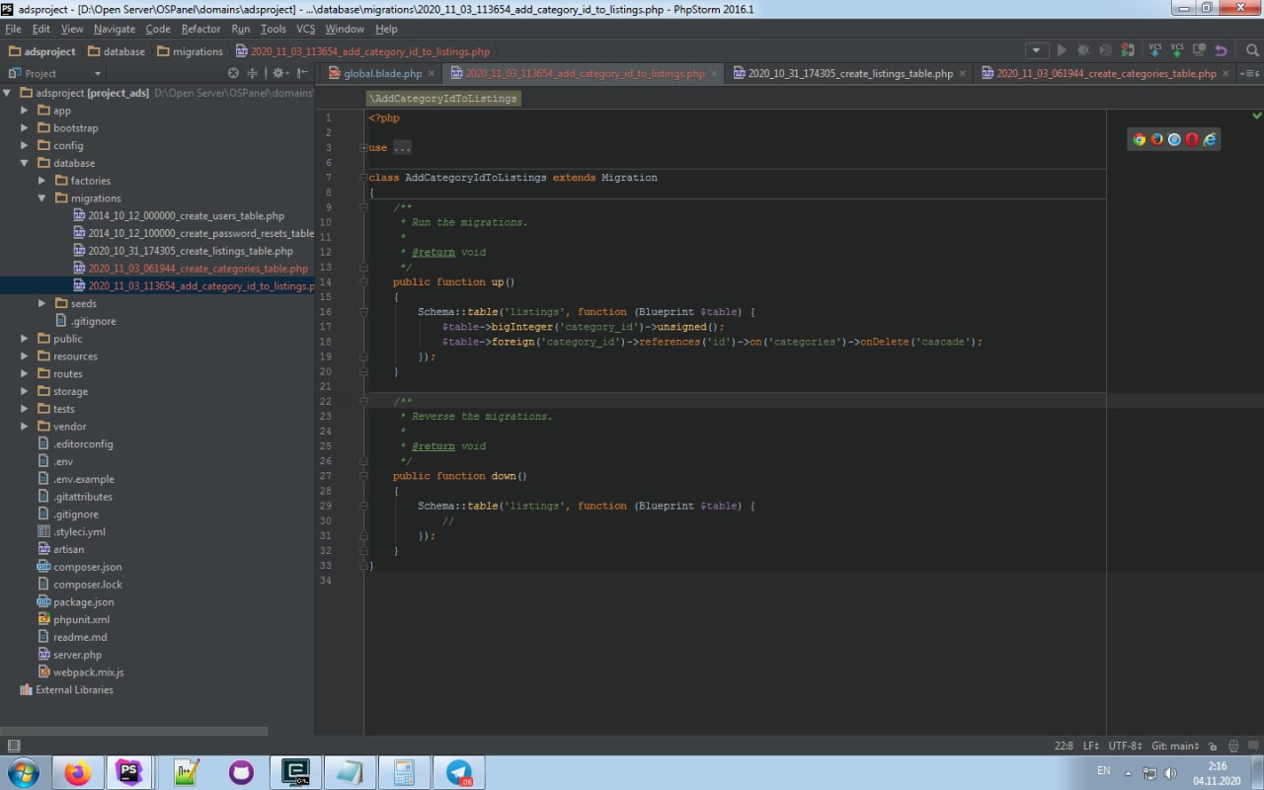Open file in Chrome browser icon

[x=1139, y=139]
